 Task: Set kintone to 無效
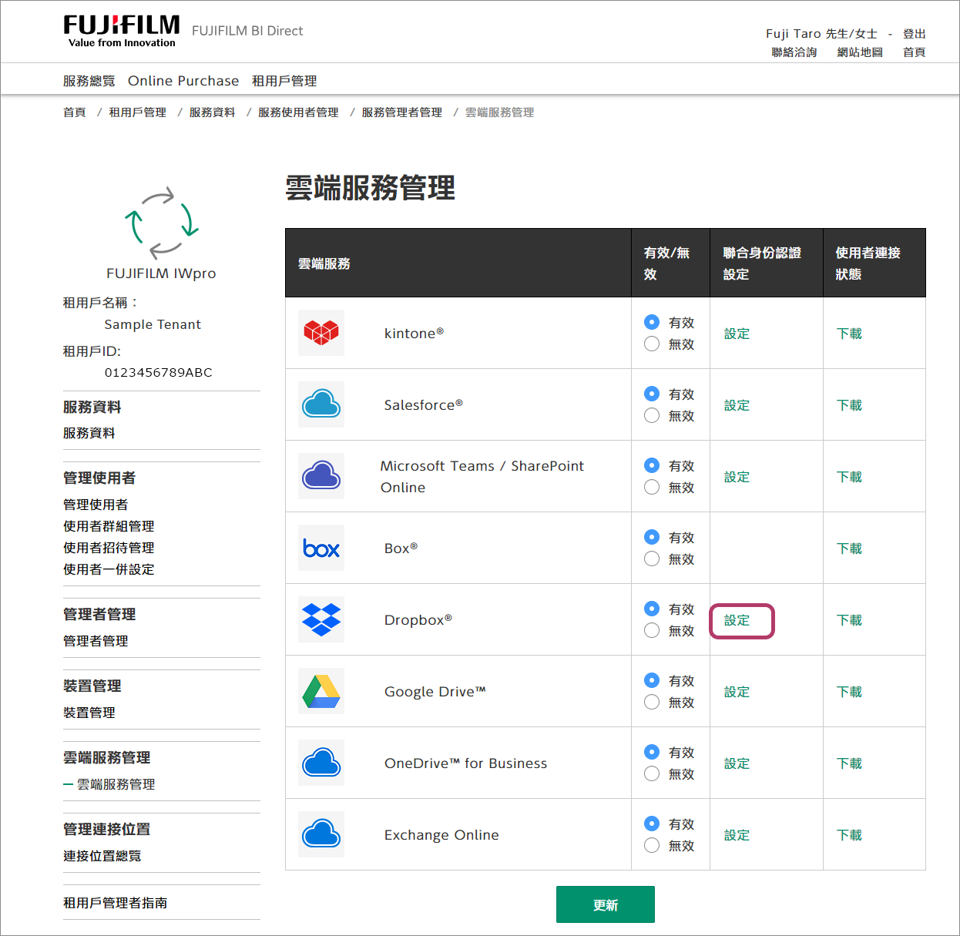coord(652,344)
